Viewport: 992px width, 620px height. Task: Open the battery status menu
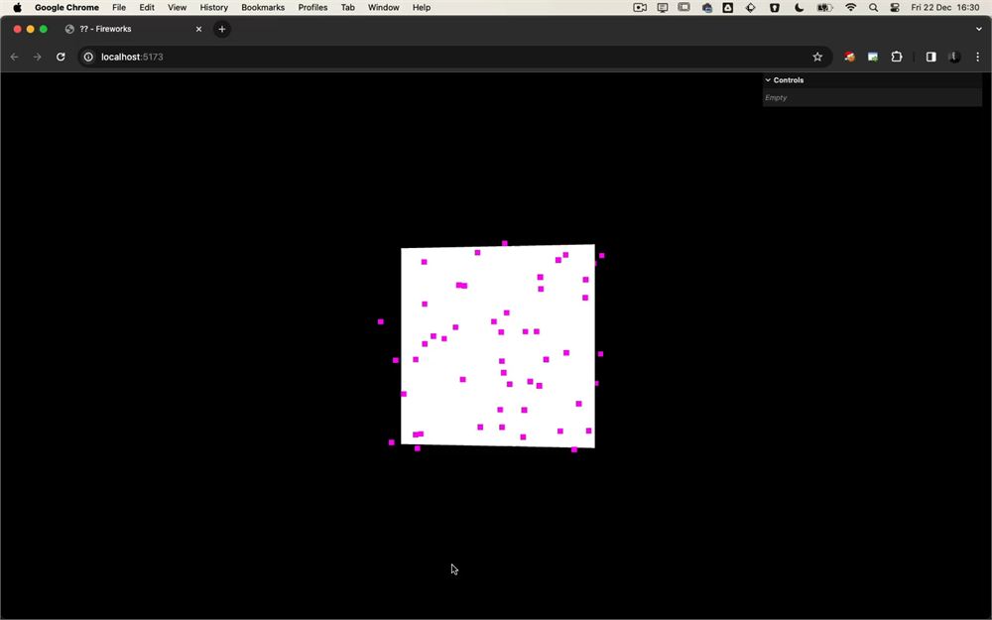pyautogui.click(x=824, y=8)
